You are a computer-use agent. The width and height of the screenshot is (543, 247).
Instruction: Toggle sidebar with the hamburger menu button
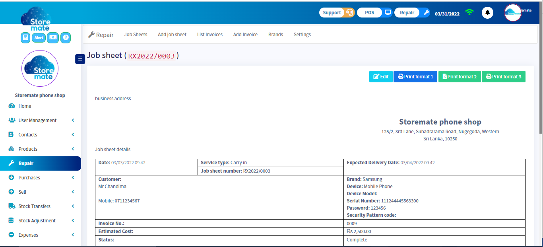[x=80, y=59]
